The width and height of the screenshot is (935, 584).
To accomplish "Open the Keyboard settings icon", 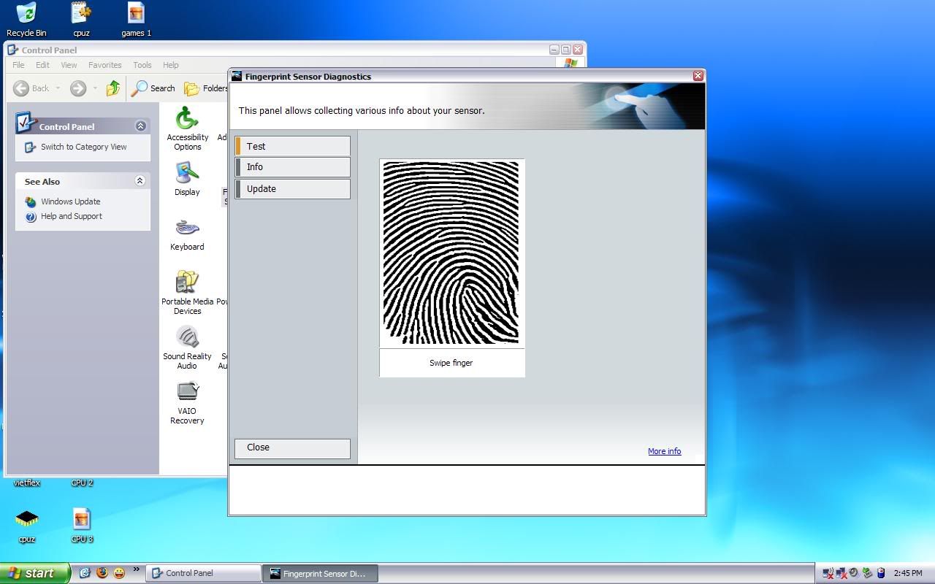I will (187, 234).
